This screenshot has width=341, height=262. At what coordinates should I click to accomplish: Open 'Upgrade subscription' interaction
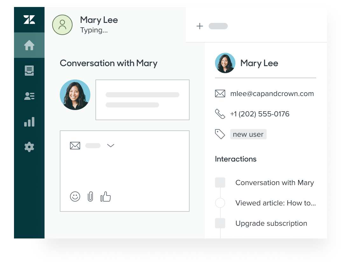click(271, 223)
